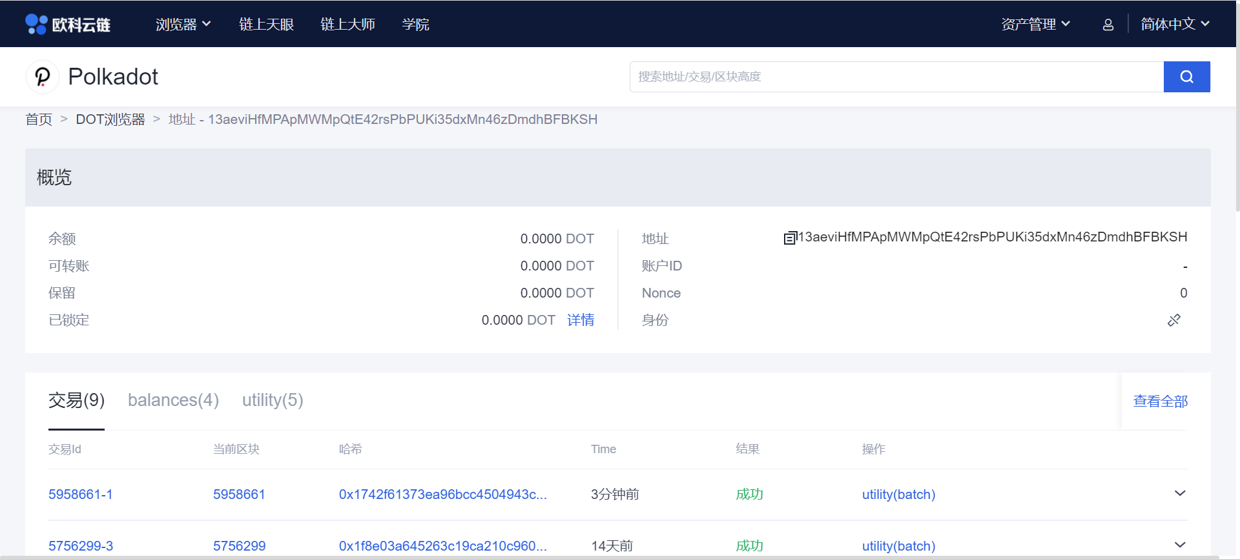Click the 余额 value 0.0000 DOT
The image size is (1240, 559).
(557, 239)
